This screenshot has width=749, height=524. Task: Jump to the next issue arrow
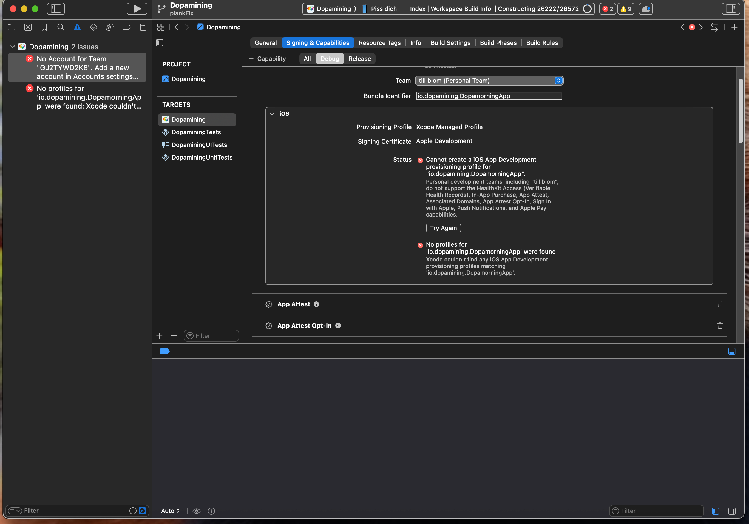(x=701, y=27)
